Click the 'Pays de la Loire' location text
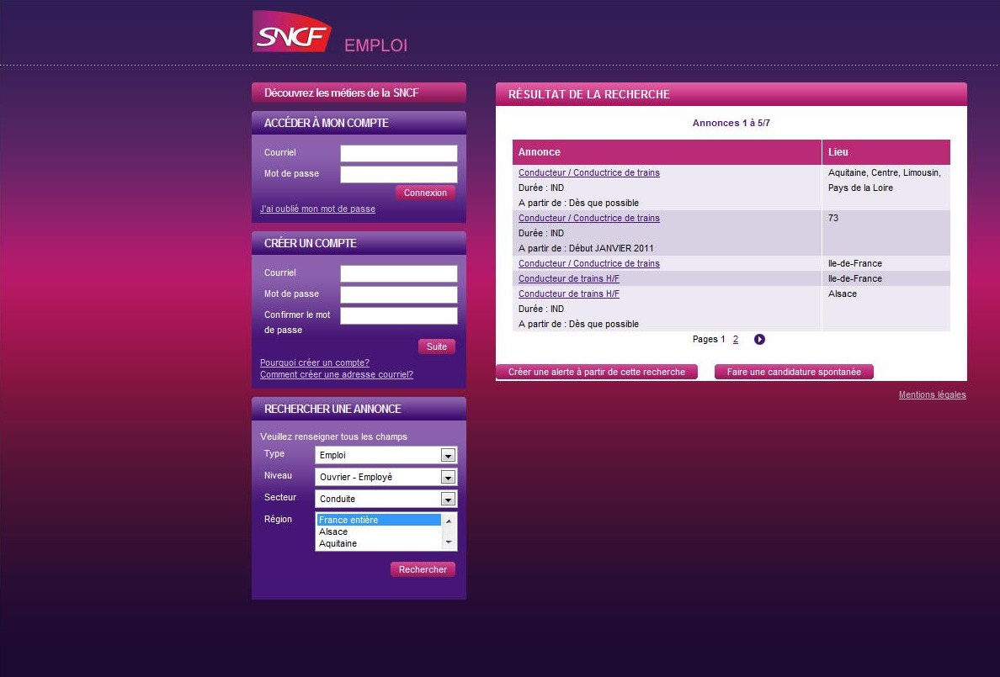 point(860,188)
